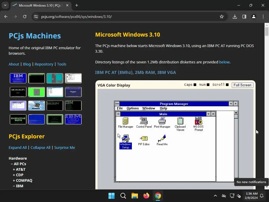Open Chrome three-dot menu

click(x=263, y=17)
